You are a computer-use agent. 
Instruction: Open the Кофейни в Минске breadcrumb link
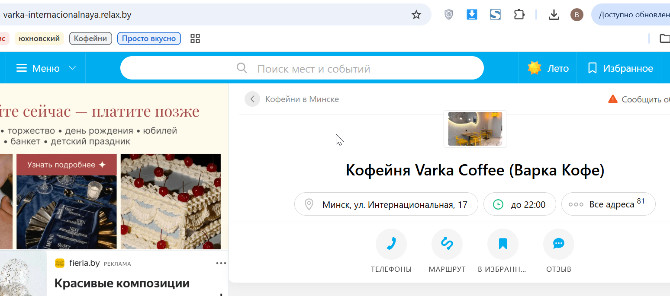click(x=302, y=99)
